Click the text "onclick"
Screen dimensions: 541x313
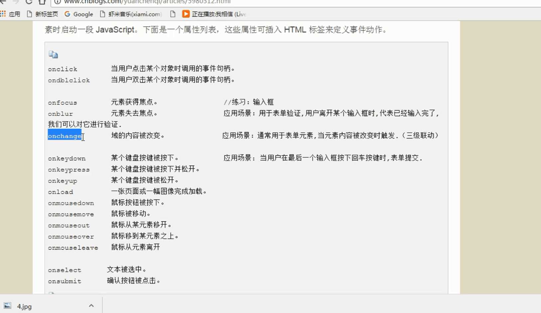tap(63, 69)
